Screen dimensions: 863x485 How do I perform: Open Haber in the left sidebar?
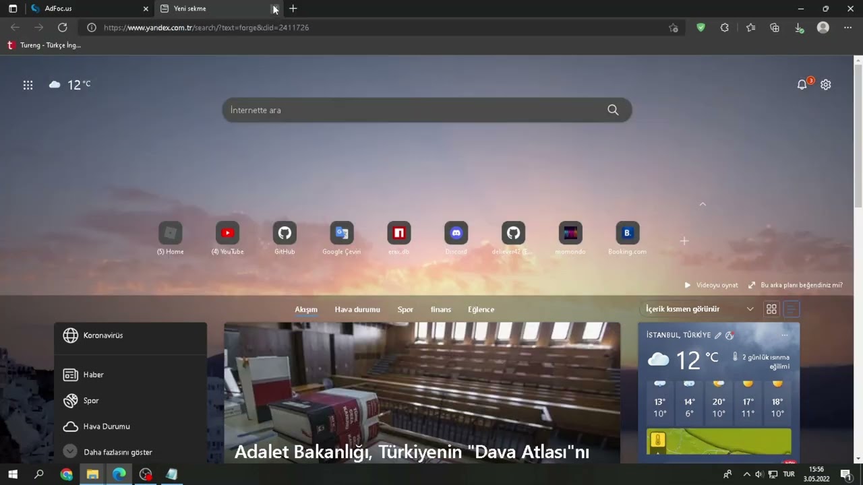point(84,375)
